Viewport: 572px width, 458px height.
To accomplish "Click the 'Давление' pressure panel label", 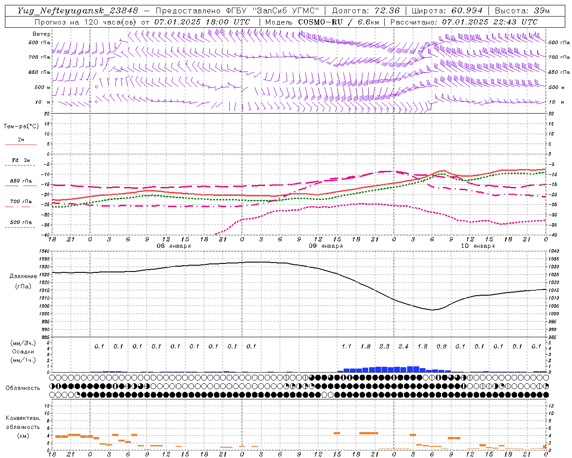I will coord(23,276).
